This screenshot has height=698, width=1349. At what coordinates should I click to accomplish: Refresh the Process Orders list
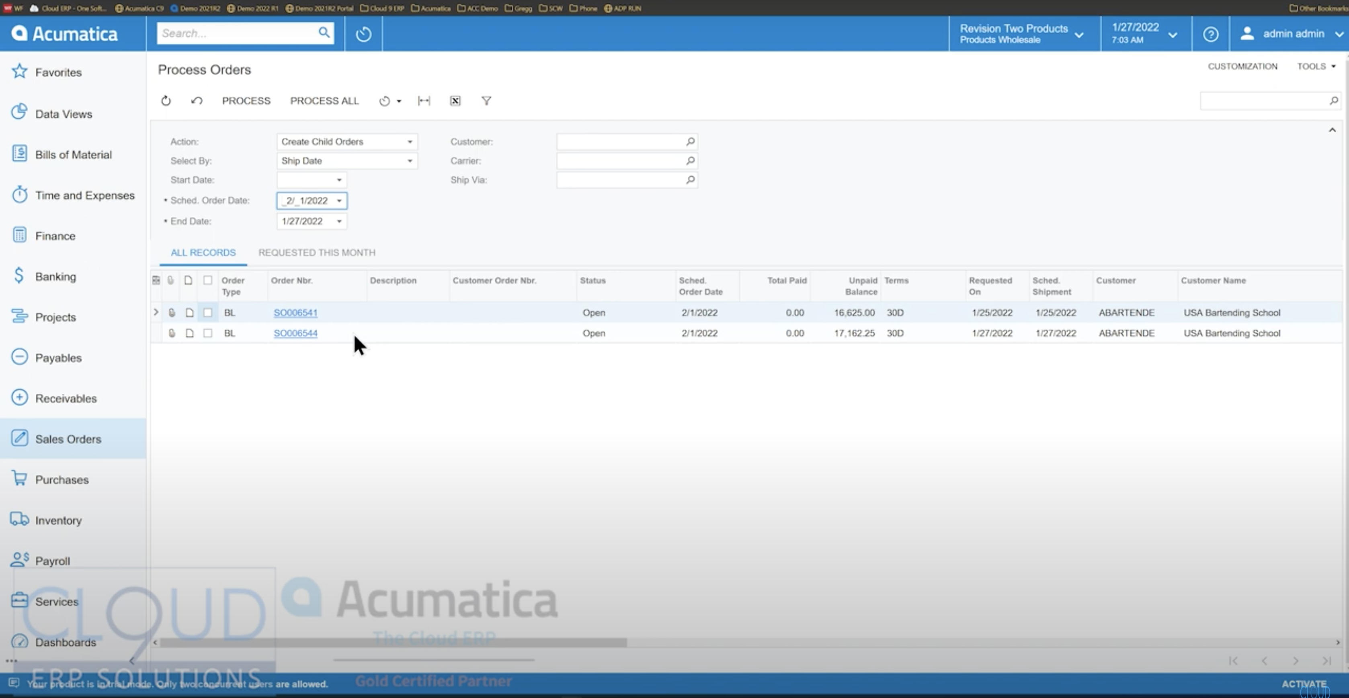[x=166, y=100]
